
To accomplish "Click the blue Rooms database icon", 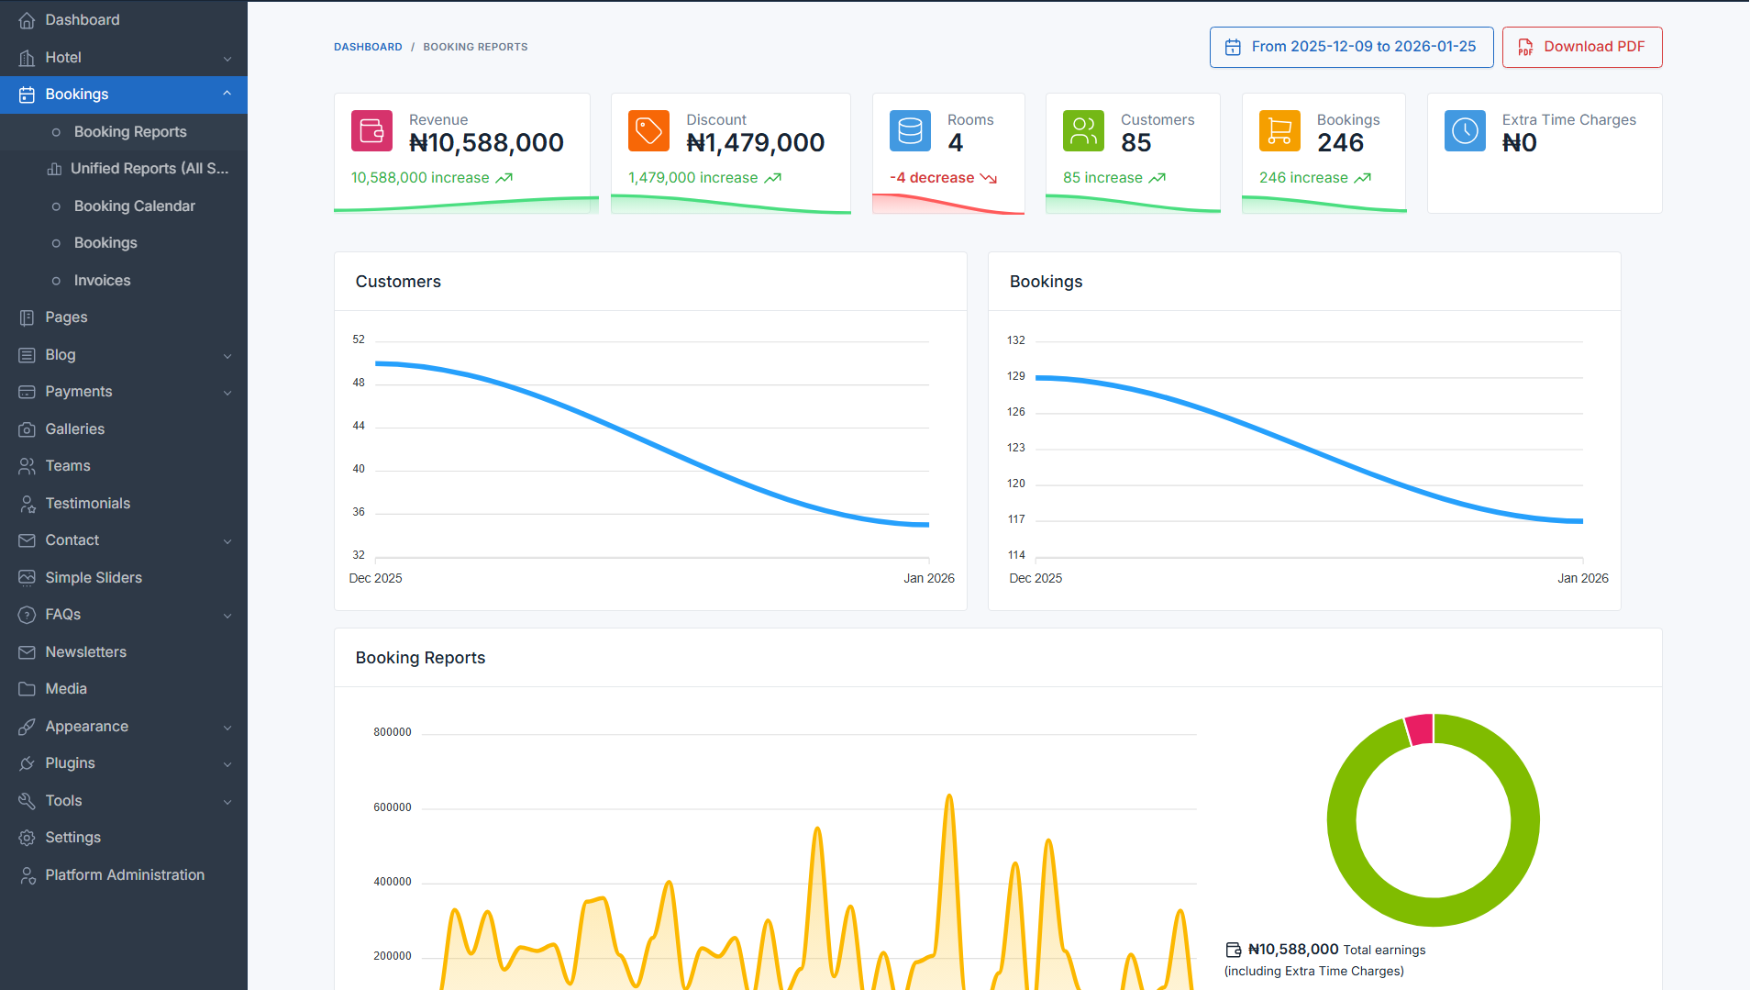I will point(910,131).
